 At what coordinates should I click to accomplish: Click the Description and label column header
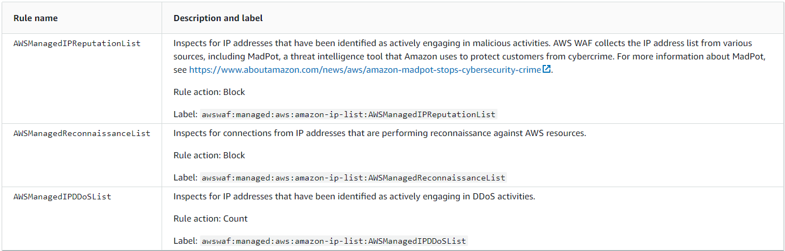[x=218, y=18]
